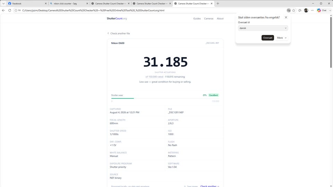This screenshot has height=187, width=333.
Task: Click the translate icon in the address bar
Action: [289, 10]
